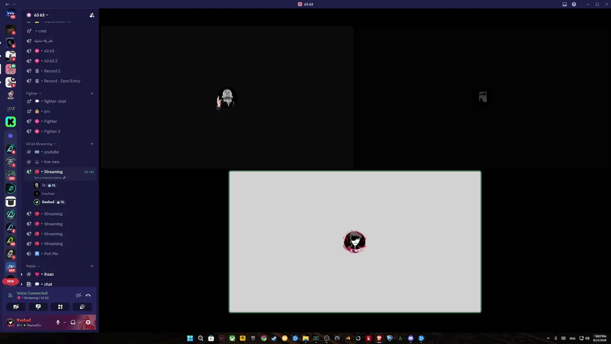Join the Record 2 voice channel

[x=60, y=71]
